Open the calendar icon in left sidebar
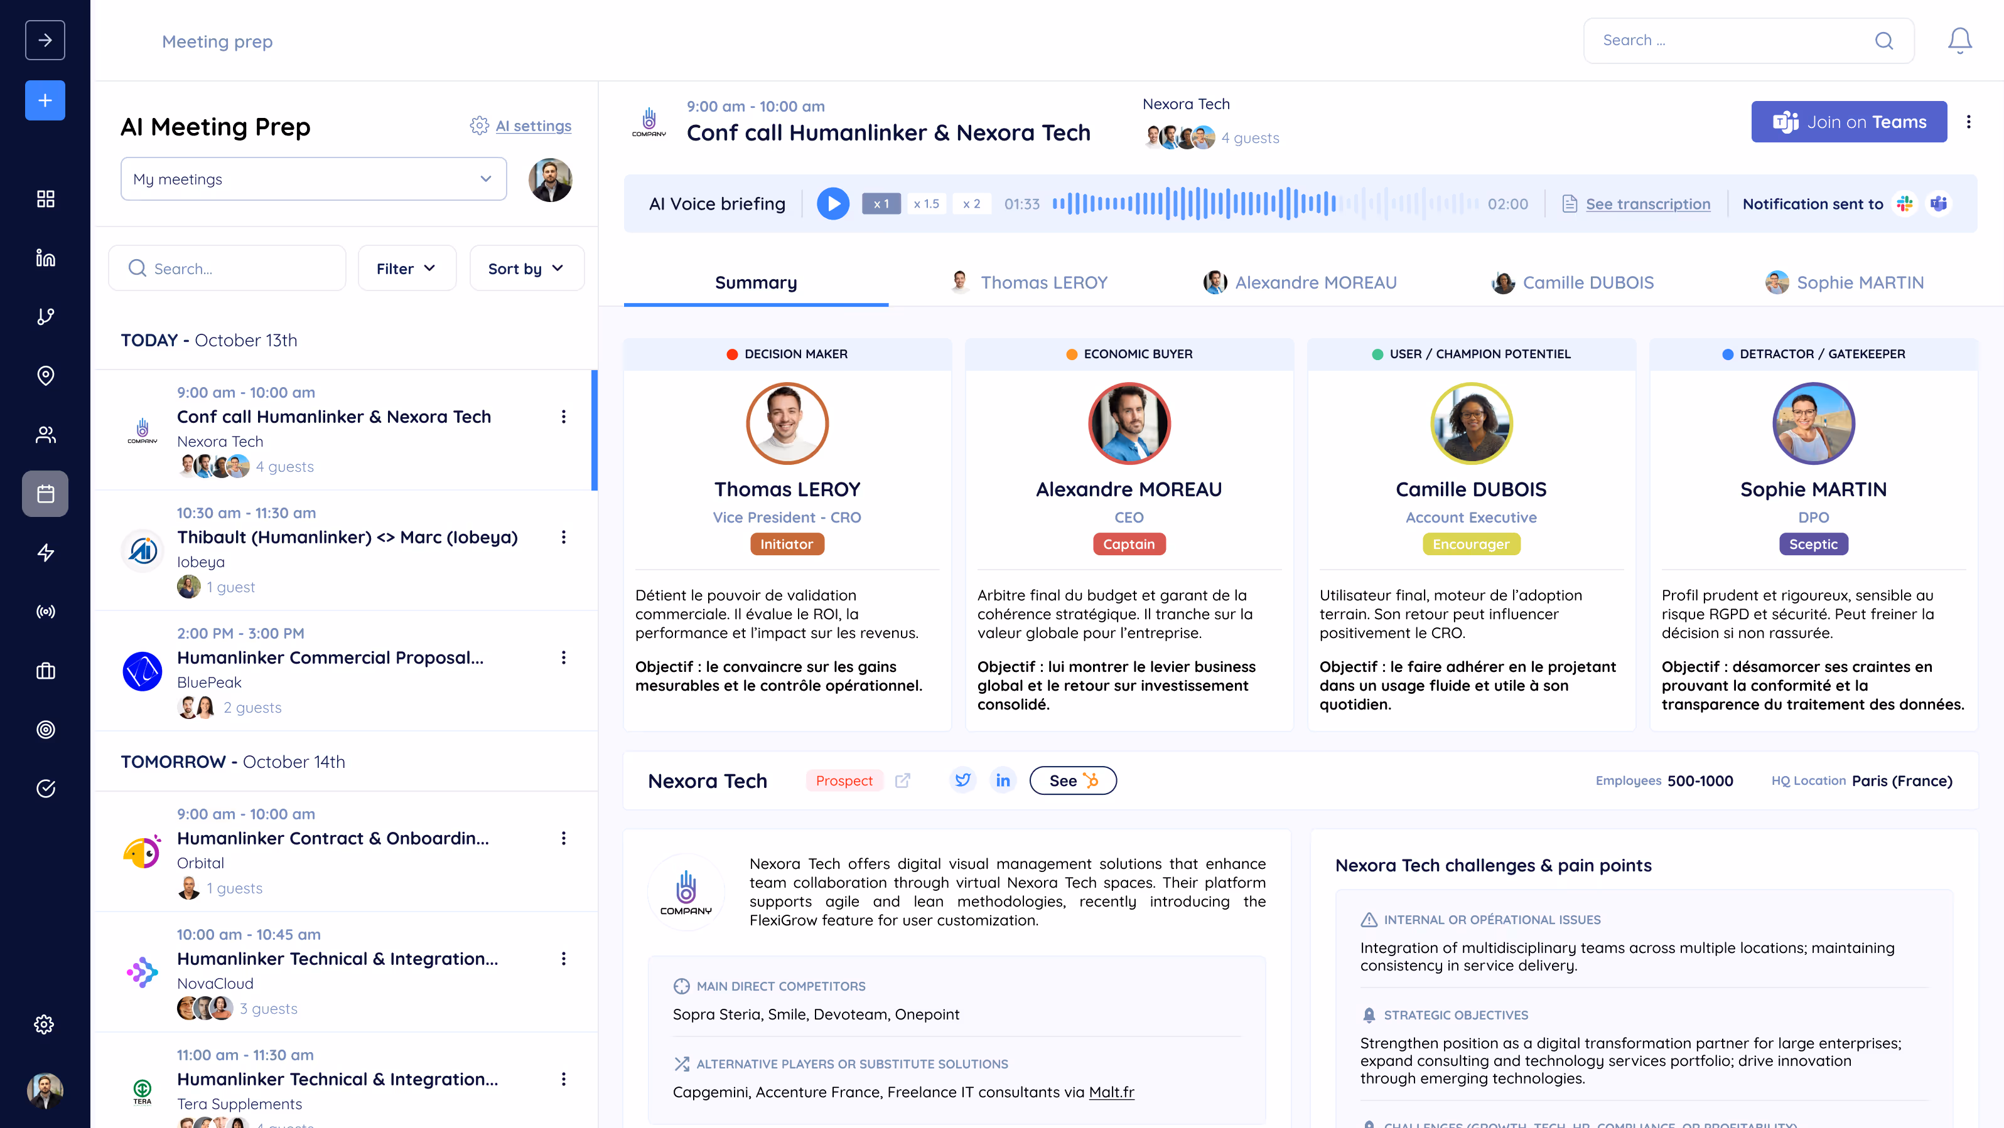This screenshot has width=2004, height=1128. pos(45,494)
